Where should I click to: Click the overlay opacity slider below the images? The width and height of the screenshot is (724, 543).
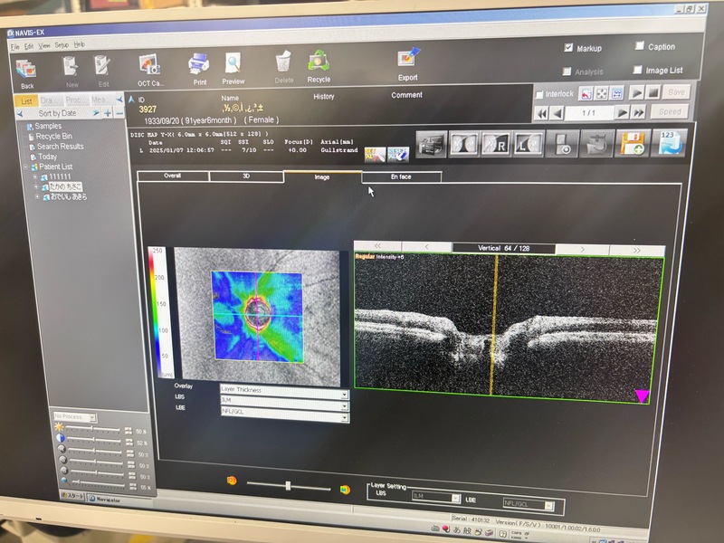coord(288,486)
